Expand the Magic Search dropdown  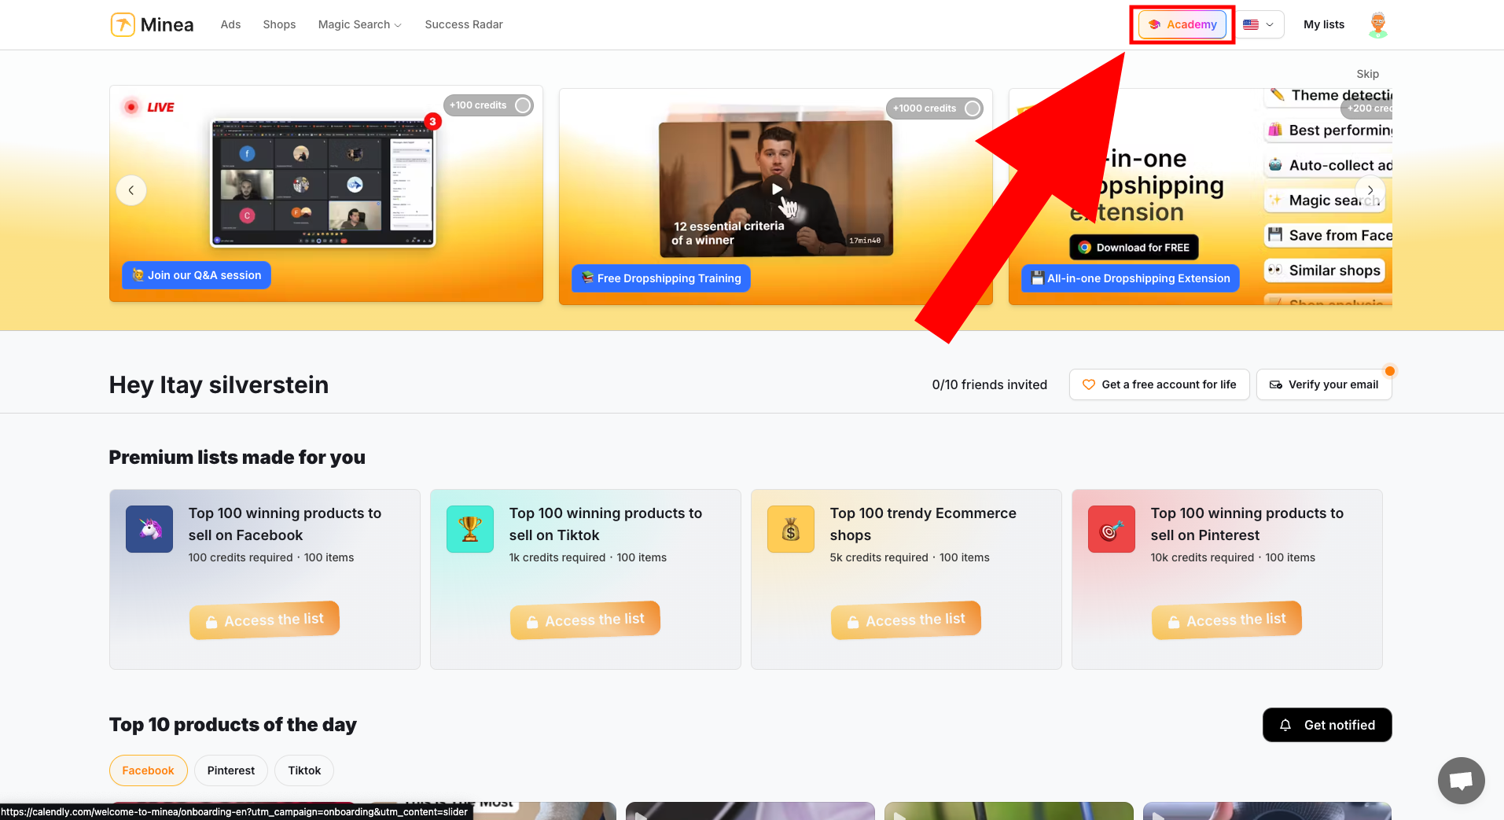[x=359, y=24]
